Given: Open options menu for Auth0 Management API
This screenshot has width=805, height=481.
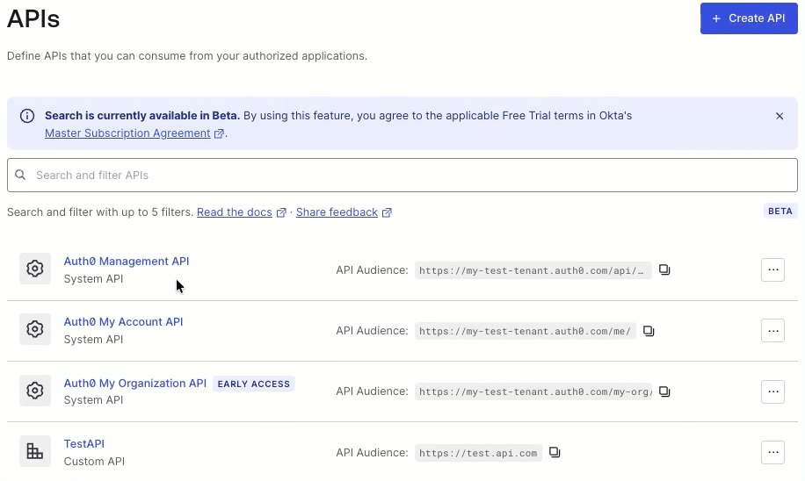Looking at the screenshot, I should [772, 269].
